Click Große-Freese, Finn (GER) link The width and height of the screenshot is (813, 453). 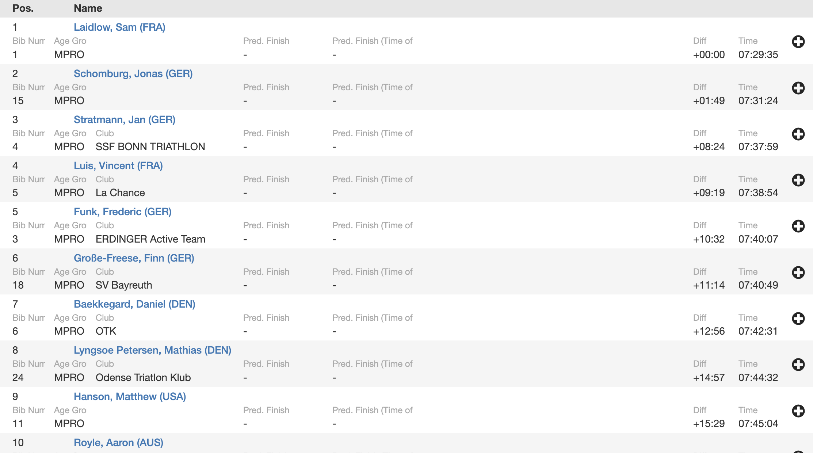pyautogui.click(x=134, y=258)
